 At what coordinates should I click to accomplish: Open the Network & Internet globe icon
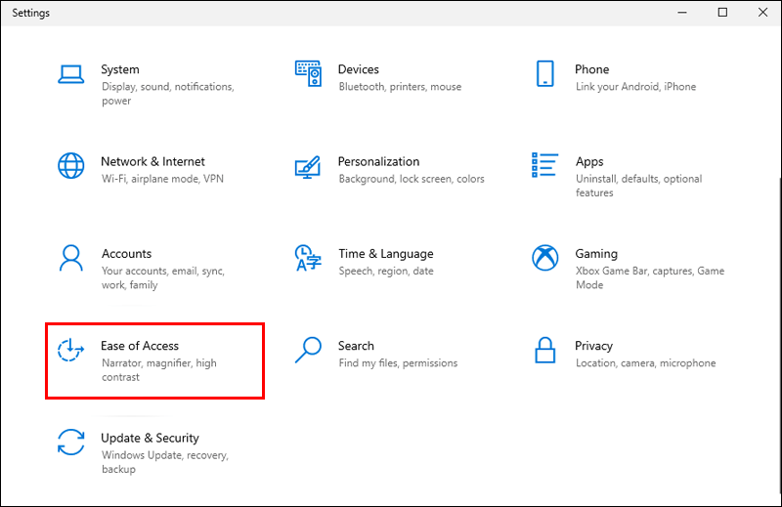[x=70, y=165]
